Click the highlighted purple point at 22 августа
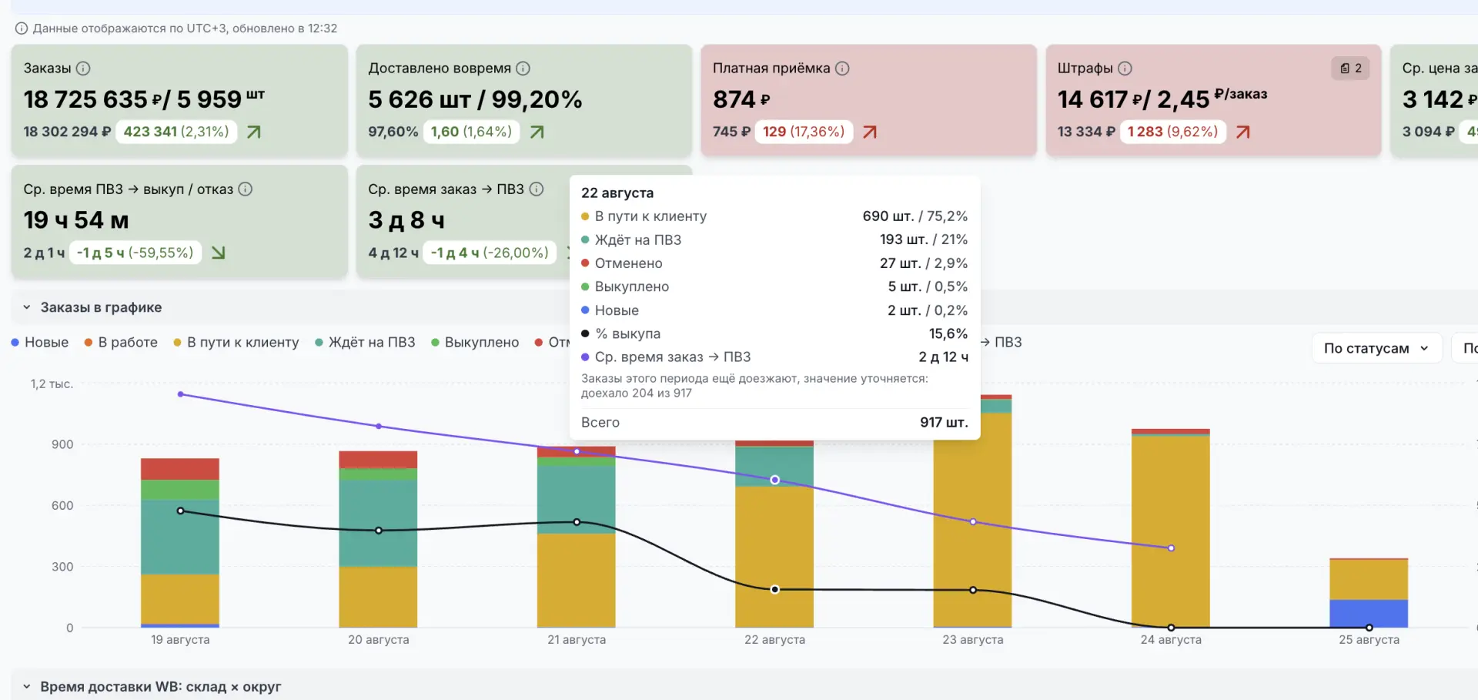 pyautogui.click(x=775, y=480)
